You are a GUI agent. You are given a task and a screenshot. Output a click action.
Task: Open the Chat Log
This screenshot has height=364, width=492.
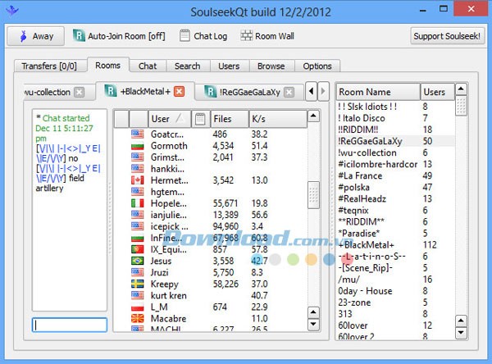pos(204,36)
